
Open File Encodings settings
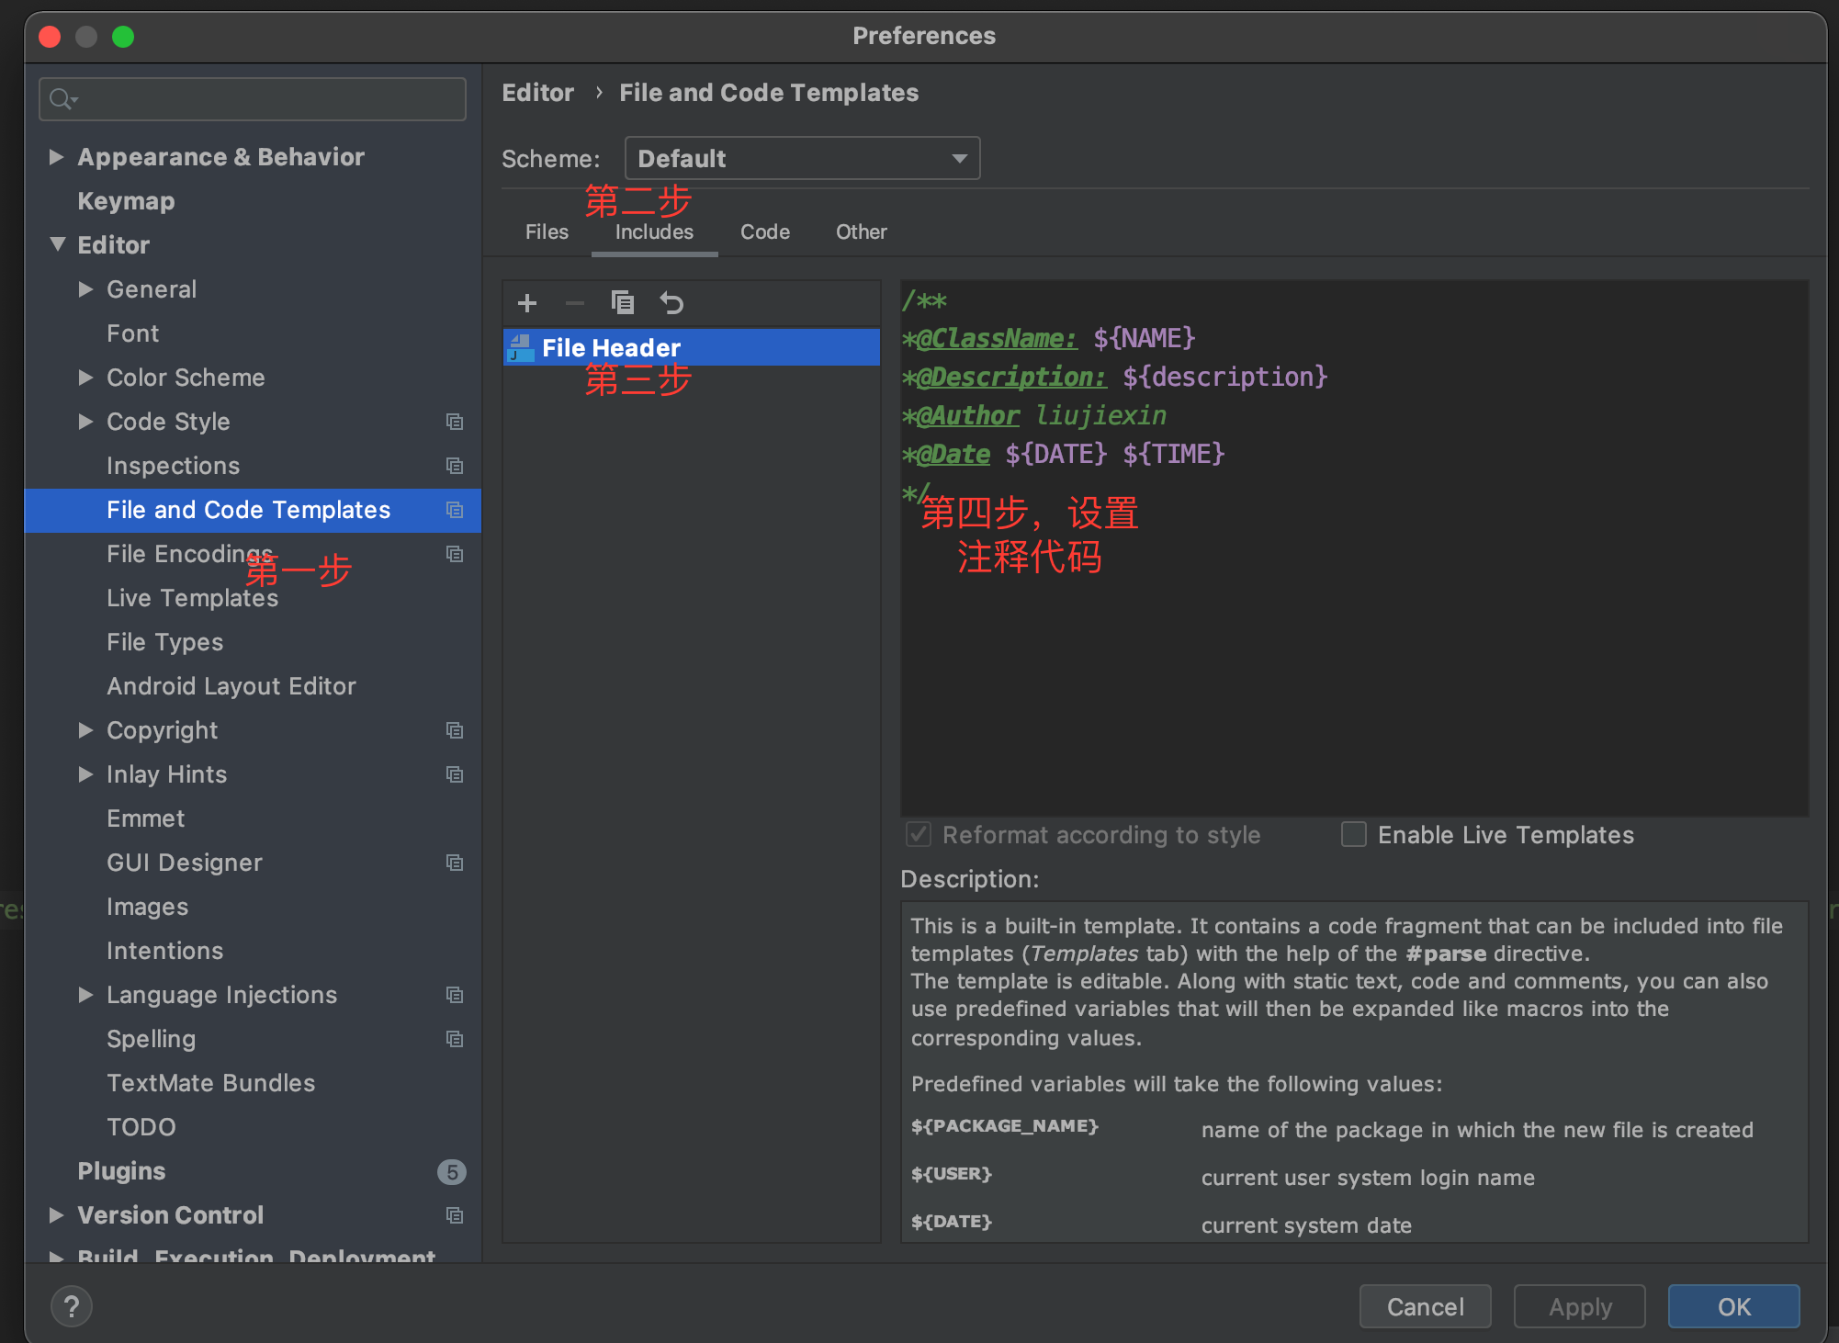(189, 554)
